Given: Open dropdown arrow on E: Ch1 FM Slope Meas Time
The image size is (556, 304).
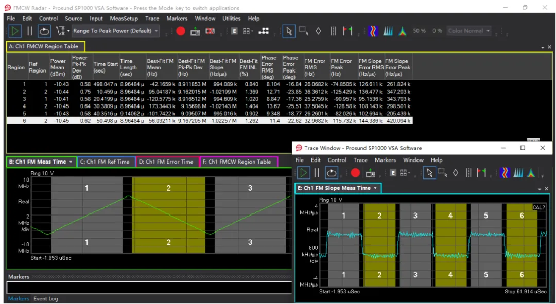Looking at the screenshot, I should click(x=375, y=188).
